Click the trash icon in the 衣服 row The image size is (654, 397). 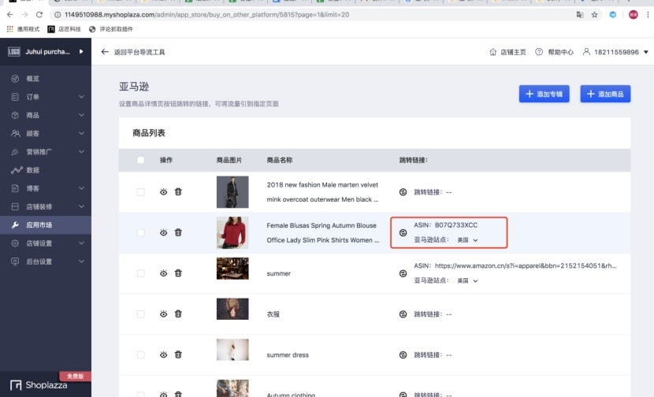178,314
